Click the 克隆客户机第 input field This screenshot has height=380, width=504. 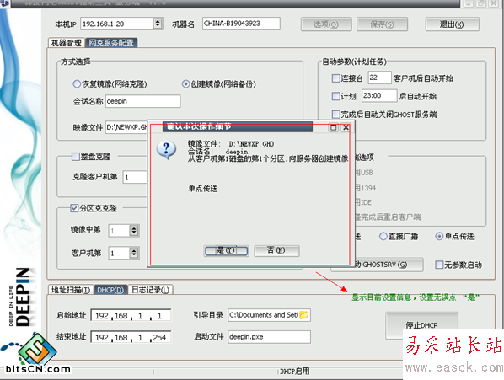135,177
